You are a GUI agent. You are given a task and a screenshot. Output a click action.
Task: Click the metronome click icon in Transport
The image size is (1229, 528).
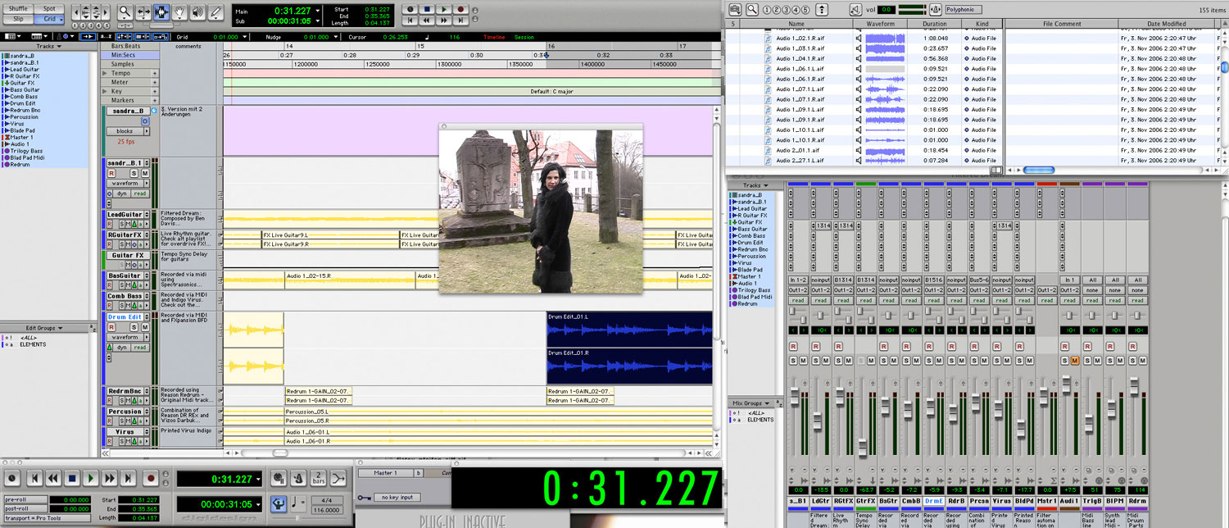tap(298, 478)
